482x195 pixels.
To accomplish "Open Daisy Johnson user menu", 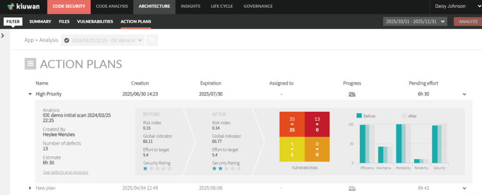I will tap(458, 6).
